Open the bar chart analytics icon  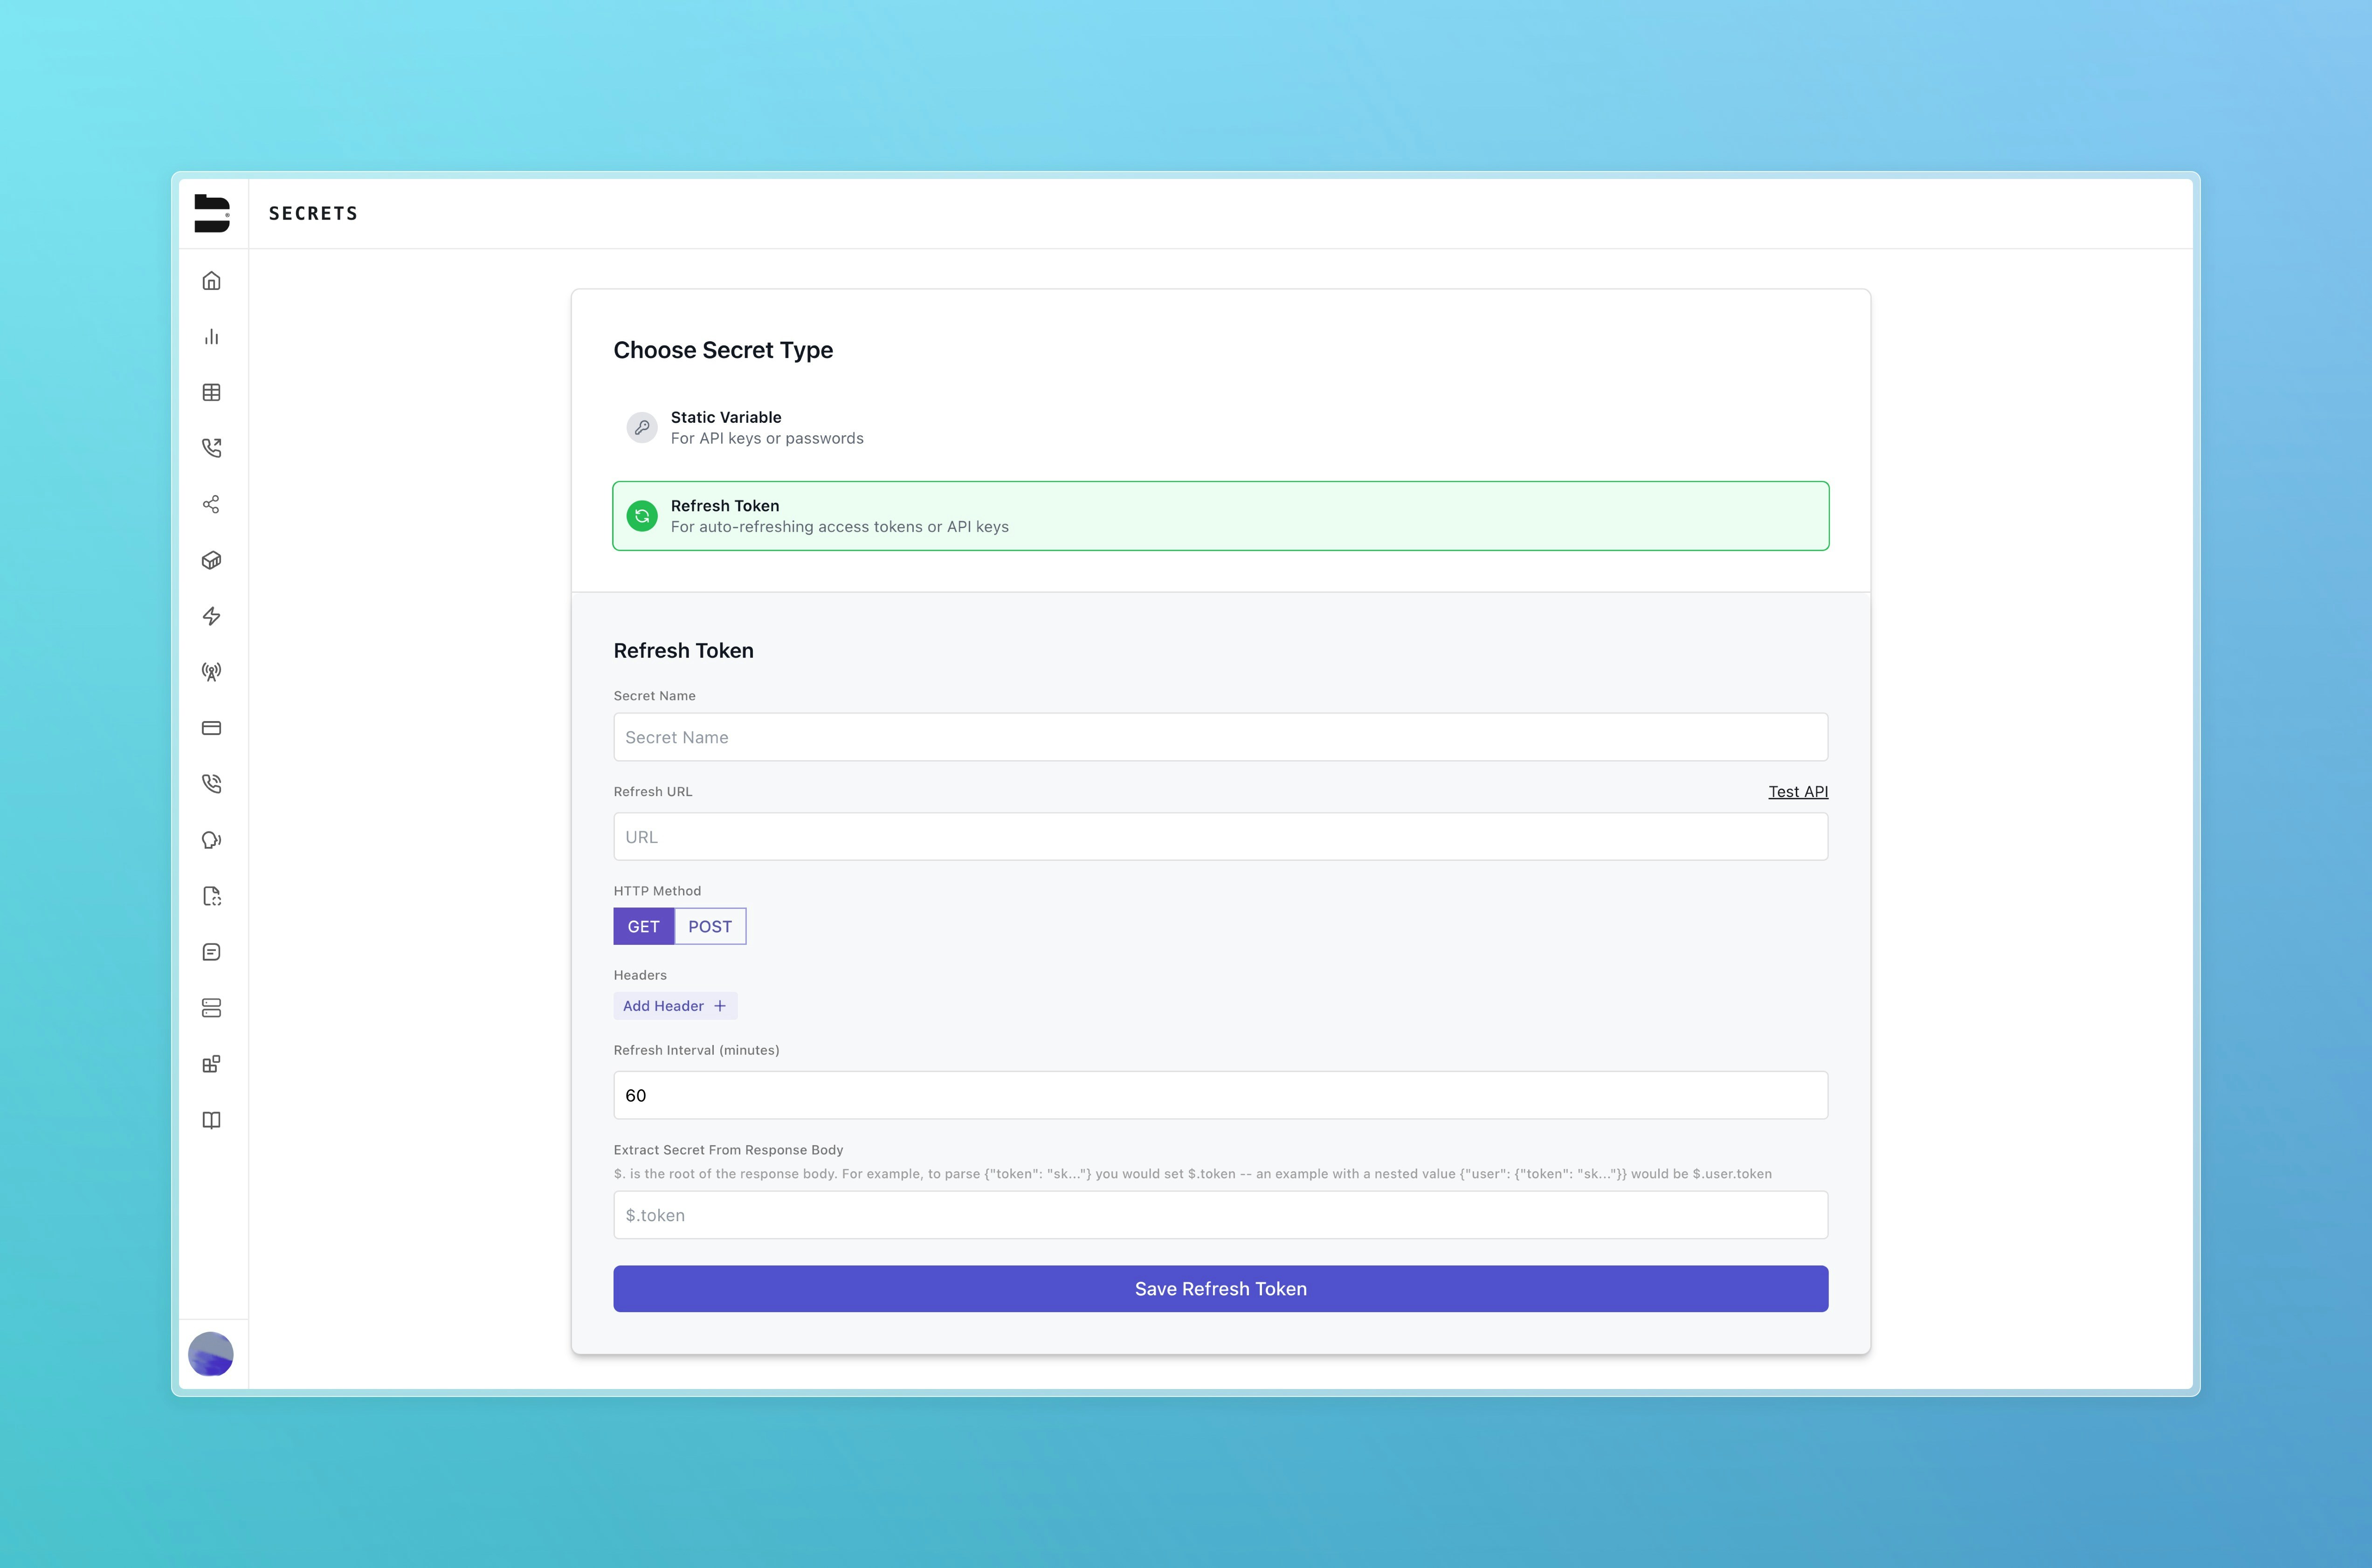pyautogui.click(x=211, y=337)
